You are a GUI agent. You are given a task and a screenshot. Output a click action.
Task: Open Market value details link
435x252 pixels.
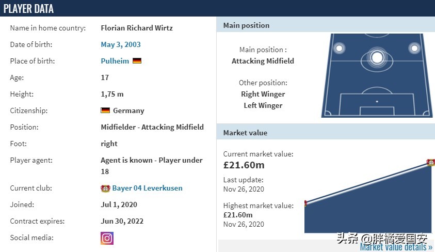(x=396, y=247)
